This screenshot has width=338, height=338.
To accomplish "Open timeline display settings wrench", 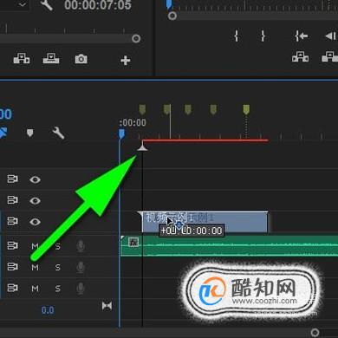I will point(58,133).
